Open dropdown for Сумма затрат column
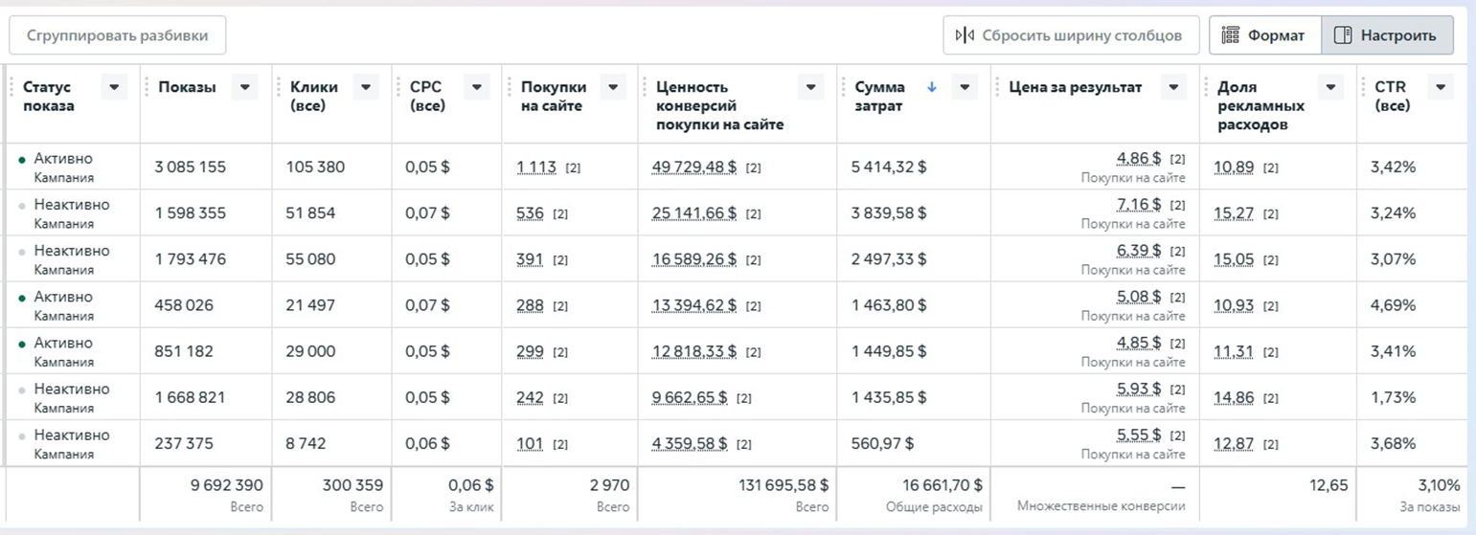The image size is (1476, 535). click(x=965, y=87)
